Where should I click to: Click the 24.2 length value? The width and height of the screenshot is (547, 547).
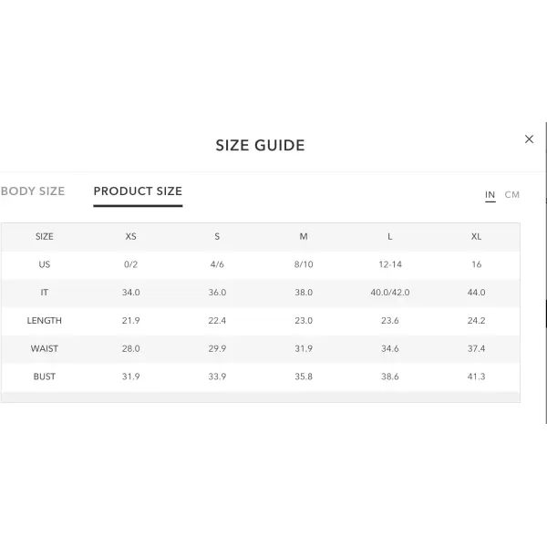coord(476,321)
